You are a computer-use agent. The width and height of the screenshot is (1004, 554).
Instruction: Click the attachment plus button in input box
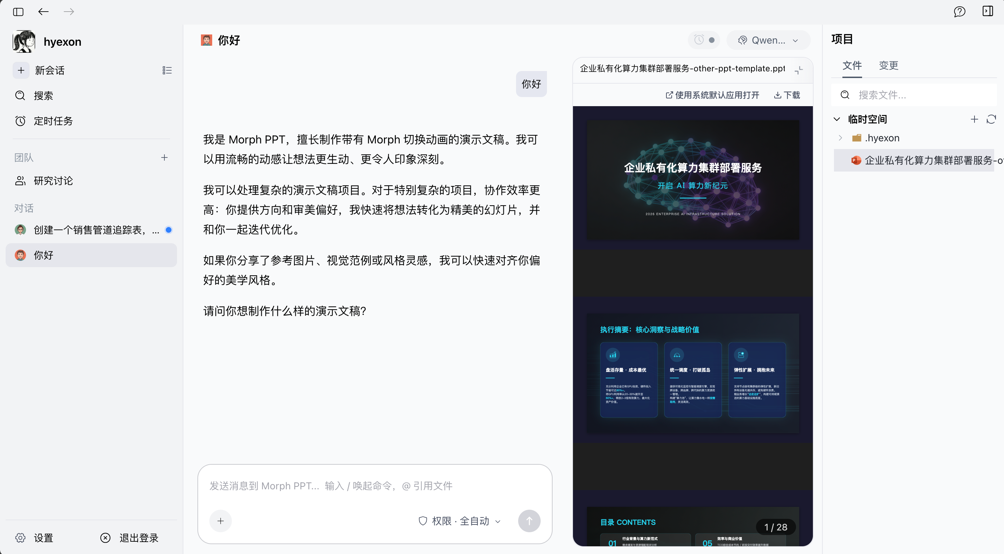pos(221,521)
